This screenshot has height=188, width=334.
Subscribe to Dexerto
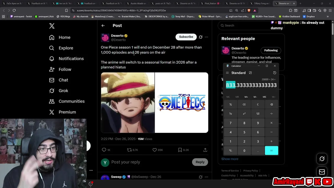[186, 37]
